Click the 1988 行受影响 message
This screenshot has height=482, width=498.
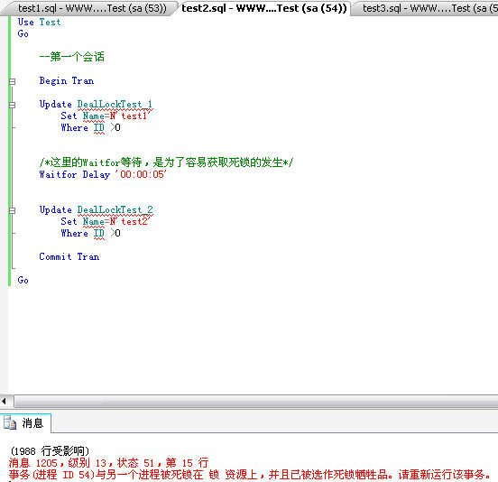[50, 451]
